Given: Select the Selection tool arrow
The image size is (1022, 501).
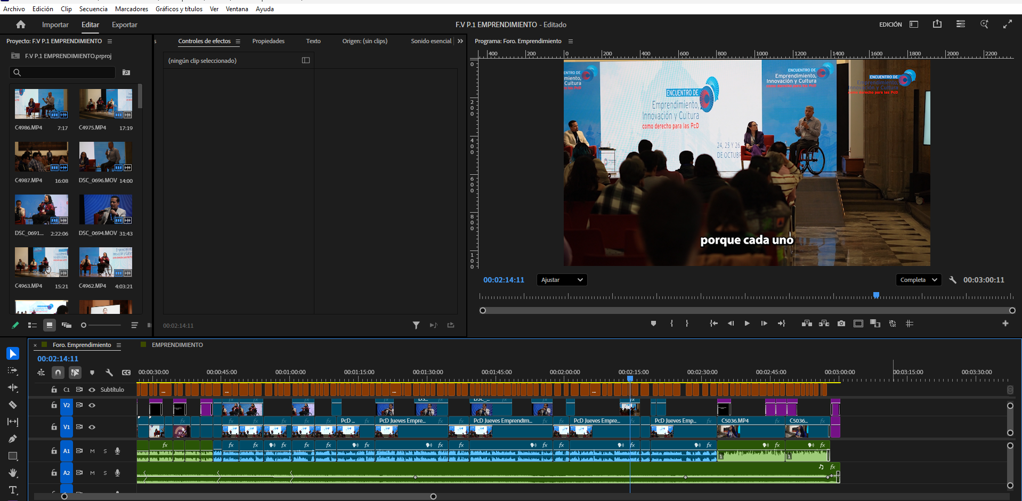Looking at the screenshot, I should (x=13, y=353).
